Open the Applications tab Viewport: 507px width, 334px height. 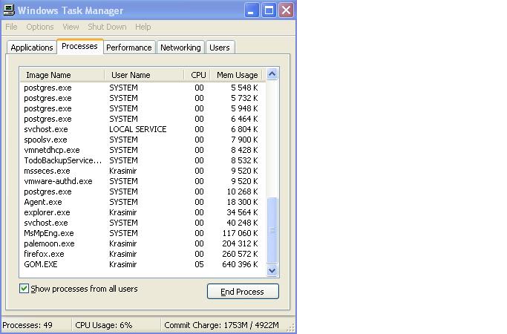(32, 48)
